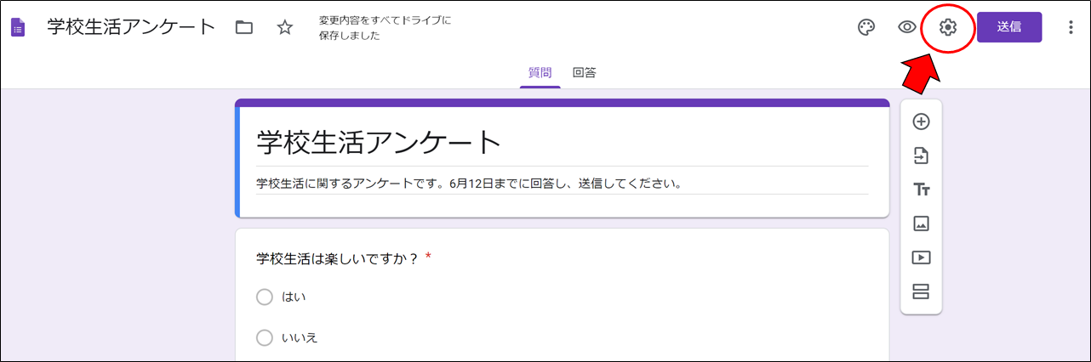Select the いいえ radio option

point(265,337)
